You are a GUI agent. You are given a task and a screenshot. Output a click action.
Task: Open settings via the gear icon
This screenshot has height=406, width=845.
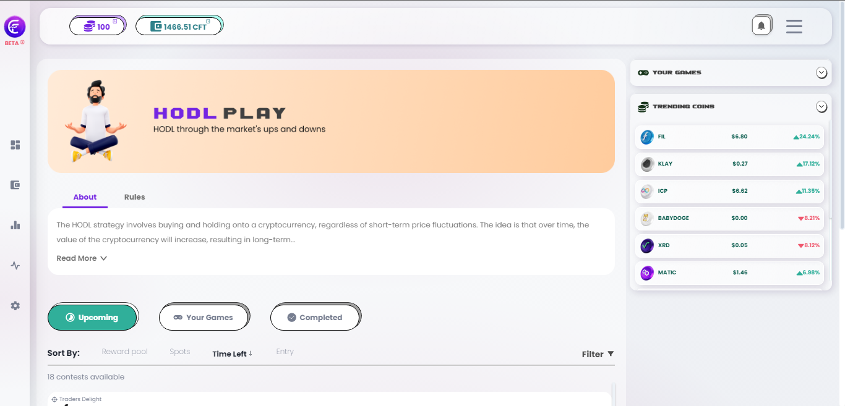tap(15, 305)
